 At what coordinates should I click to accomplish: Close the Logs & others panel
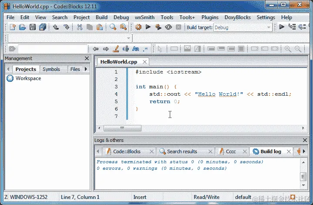tap(305, 140)
